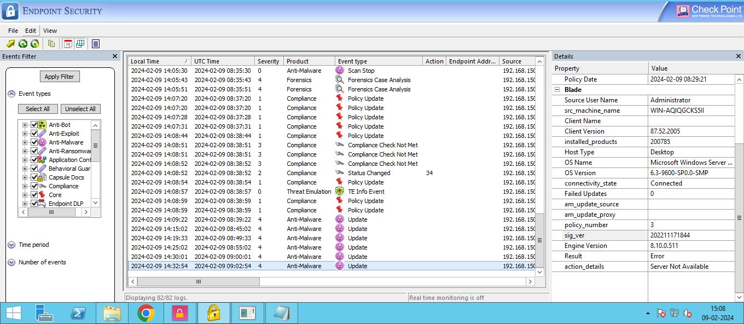Open the View menu

(x=50, y=31)
